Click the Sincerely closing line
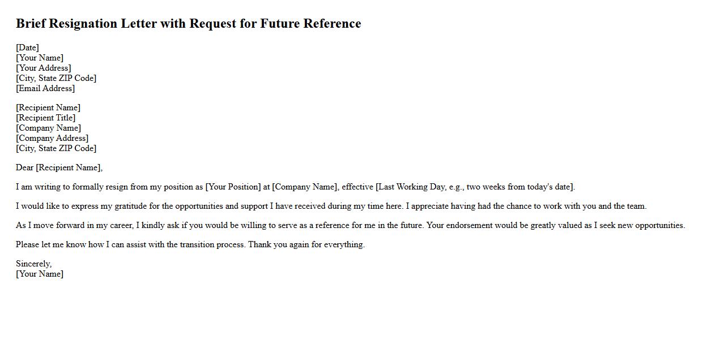The image size is (724, 340). coord(33,264)
